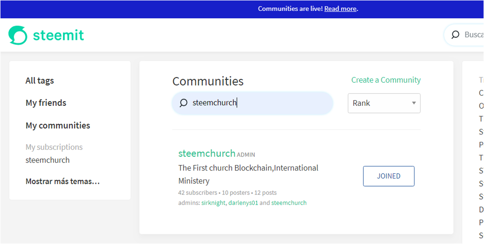Click the My subscriptions heading

(x=54, y=147)
